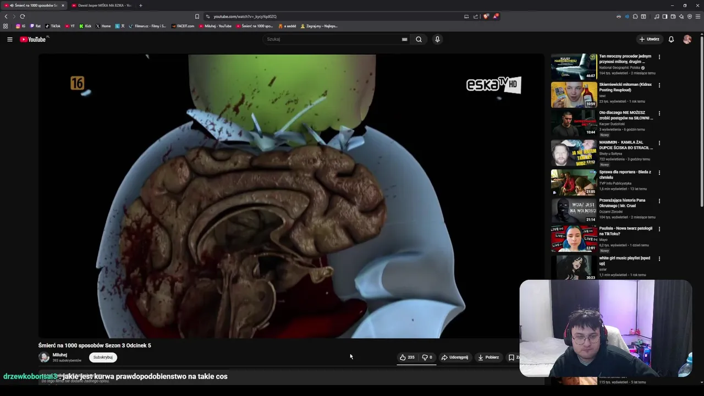Open the YouTube hamburger guide menu
Viewport: 704px width, 396px height.
tap(9, 39)
